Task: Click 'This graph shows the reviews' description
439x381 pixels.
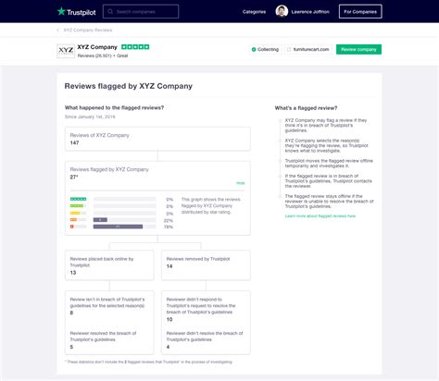Action: (x=211, y=205)
